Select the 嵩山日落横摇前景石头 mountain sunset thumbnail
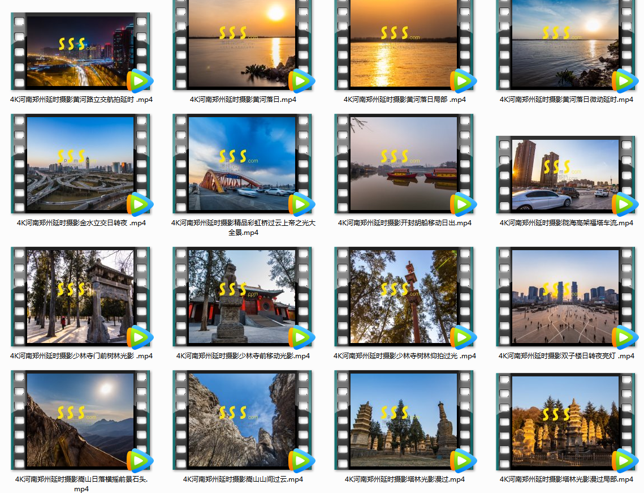The width and height of the screenshot is (644, 493). 80,420
